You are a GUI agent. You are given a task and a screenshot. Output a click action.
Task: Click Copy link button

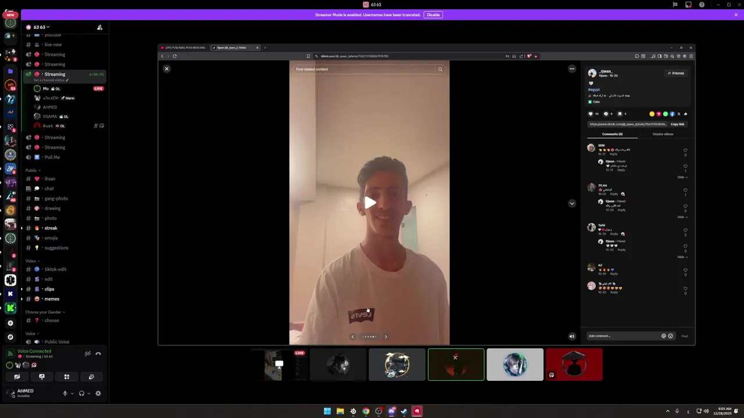(677, 124)
